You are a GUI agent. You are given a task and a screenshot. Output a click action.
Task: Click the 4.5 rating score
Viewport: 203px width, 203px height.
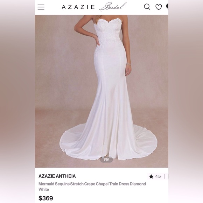coord(158,176)
